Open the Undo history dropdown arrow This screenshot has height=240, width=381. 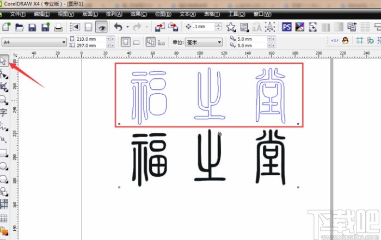(x=127, y=27)
